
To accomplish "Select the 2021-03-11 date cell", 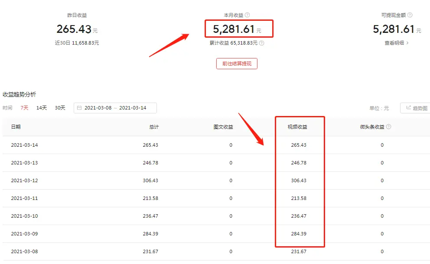I will [x=24, y=198].
